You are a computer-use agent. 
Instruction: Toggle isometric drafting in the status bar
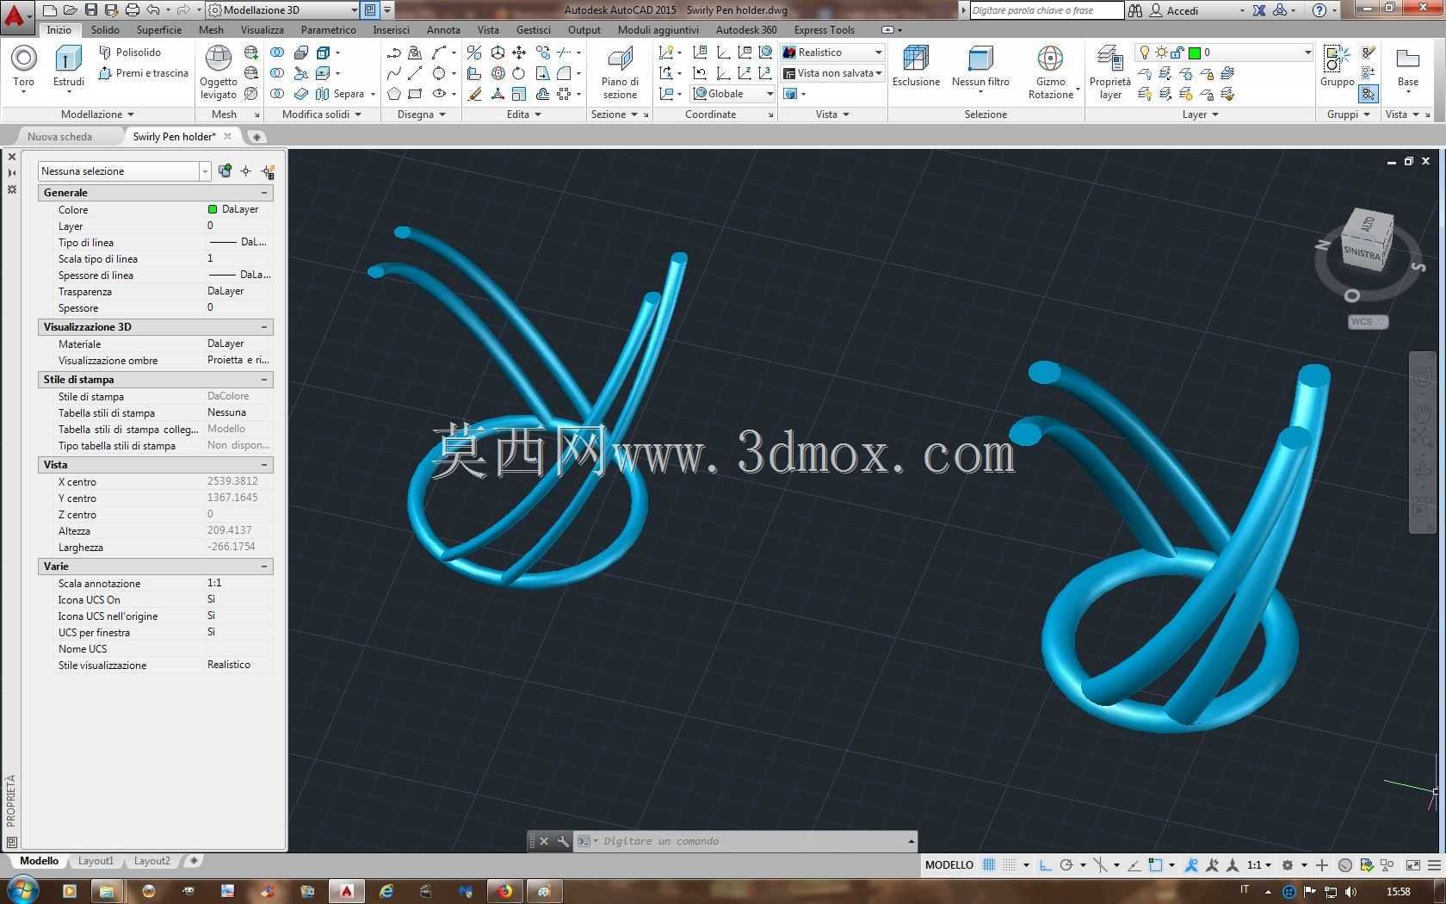(x=1100, y=865)
